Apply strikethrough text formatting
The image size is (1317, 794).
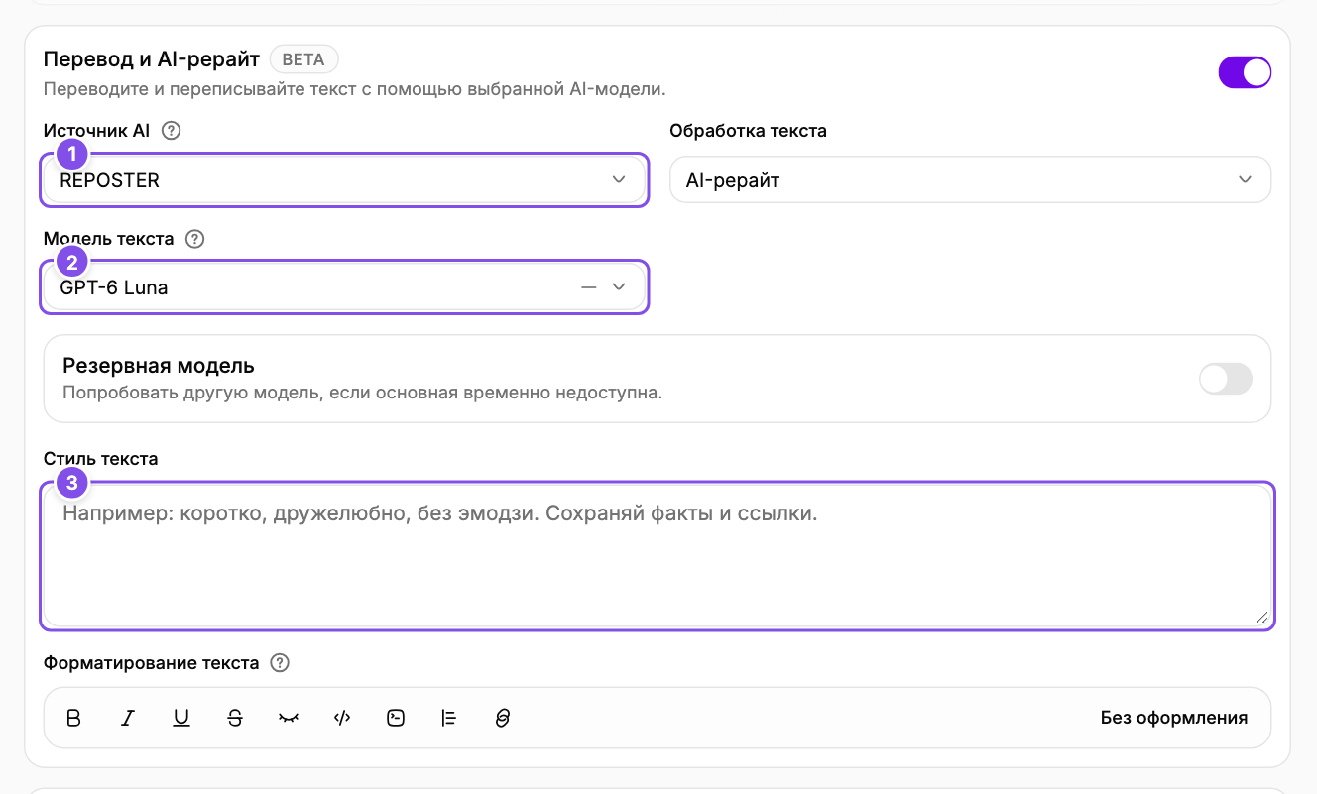(x=235, y=718)
